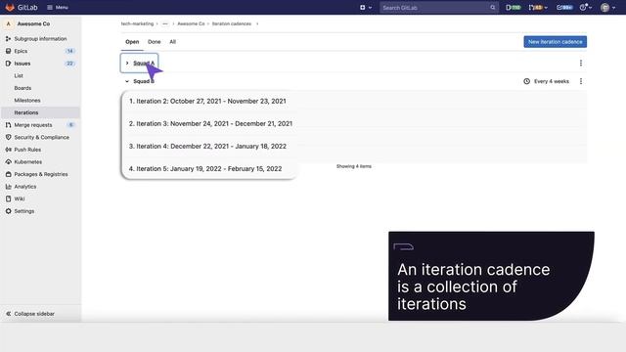Switch to the Open tab
This screenshot has height=352, width=626.
point(132,42)
